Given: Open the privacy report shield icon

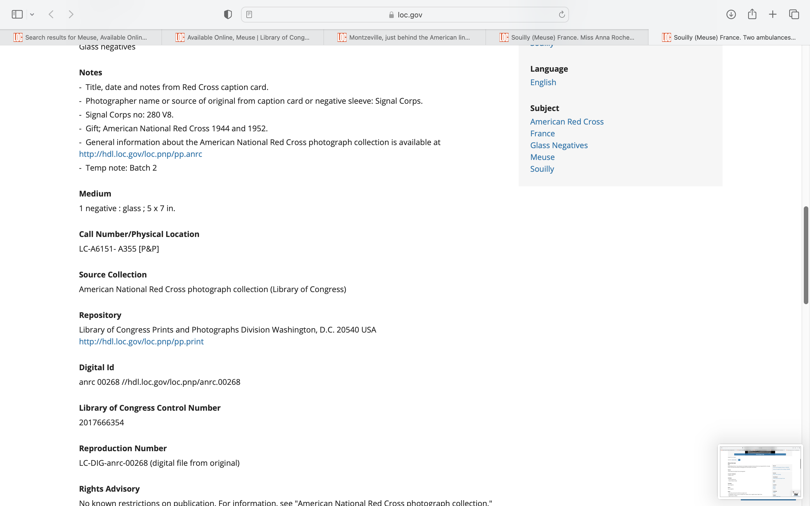Looking at the screenshot, I should click(228, 14).
